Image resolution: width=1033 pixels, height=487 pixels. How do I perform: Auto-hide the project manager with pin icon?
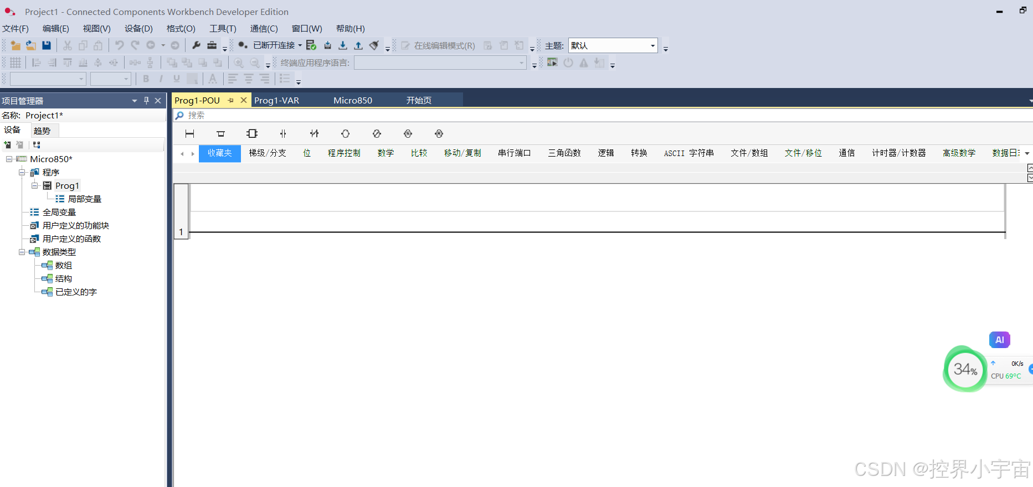[146, 100]
